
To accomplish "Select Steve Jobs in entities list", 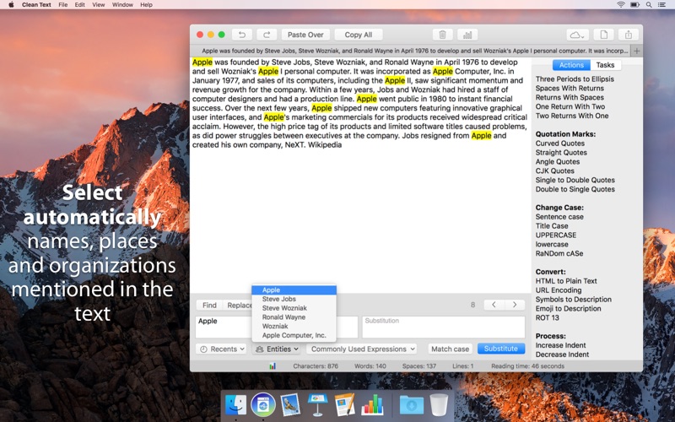I will click(294, 299).
